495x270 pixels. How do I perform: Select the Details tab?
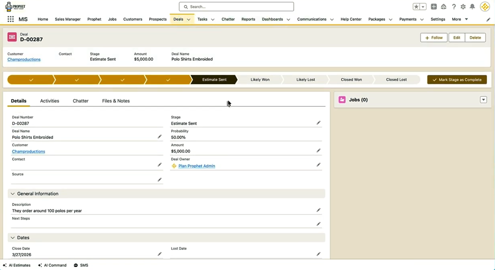click(x=19, y=101)
